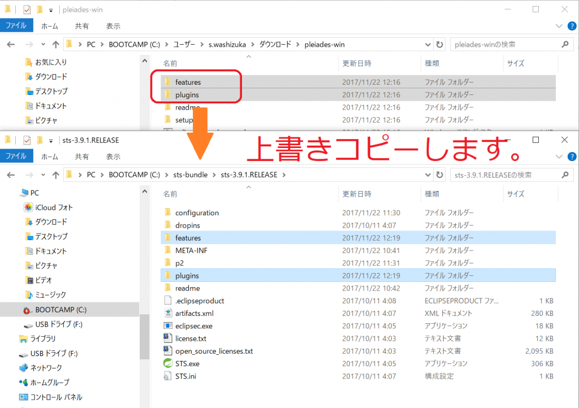Switch to 表示 tab in lower window
579x408 pixels.
pyautogui.click(x=113, y=157)
